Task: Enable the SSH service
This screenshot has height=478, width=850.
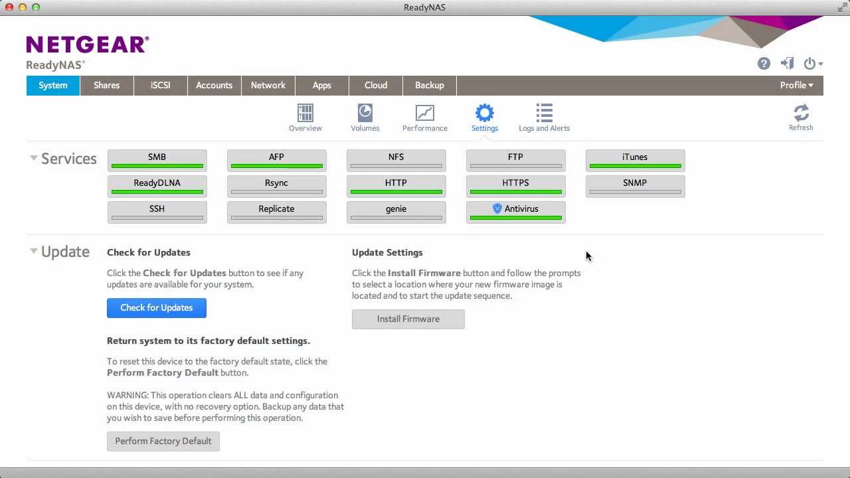Action: (157, 212)
